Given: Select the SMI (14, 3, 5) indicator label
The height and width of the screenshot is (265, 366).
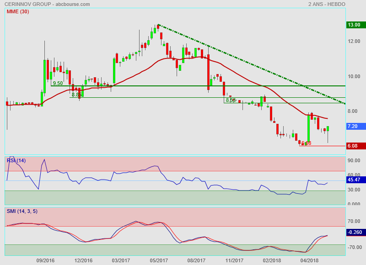Looking at the screenshot, I should (x=22, y=211).
